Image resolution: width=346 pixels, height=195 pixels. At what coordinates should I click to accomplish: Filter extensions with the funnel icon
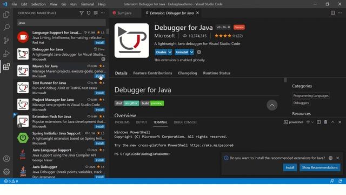(82, 13)
